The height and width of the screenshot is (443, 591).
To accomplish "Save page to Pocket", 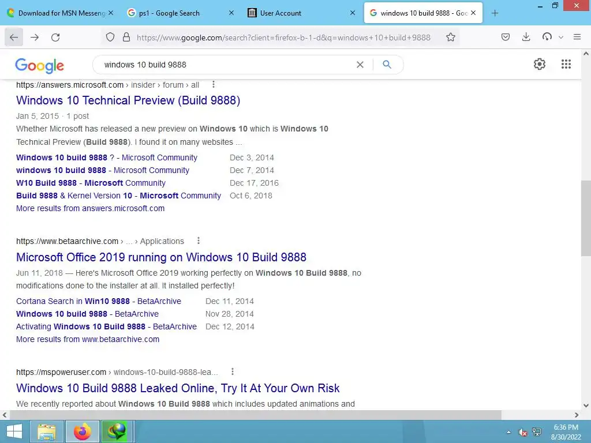I will pyautogui.click(x=506, y=37).
